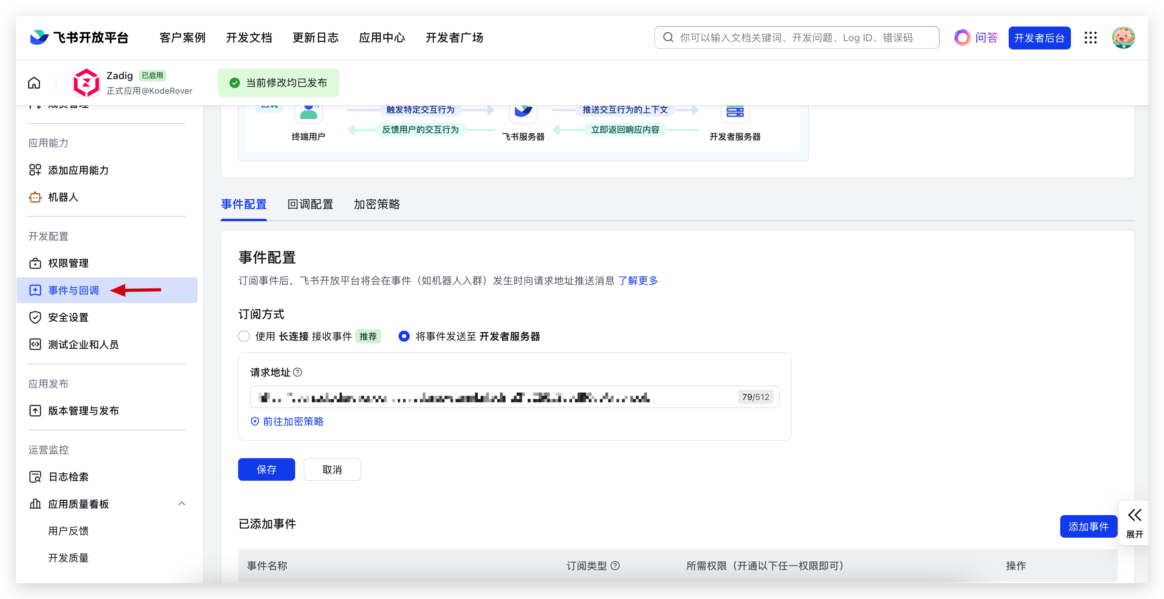
Task: Expand the right side 展开 panel
Action: click(1134, 522)
